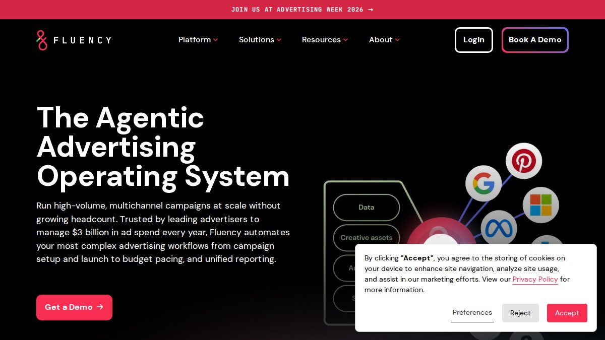Open cookie Preferences

(x=472, y=313)
